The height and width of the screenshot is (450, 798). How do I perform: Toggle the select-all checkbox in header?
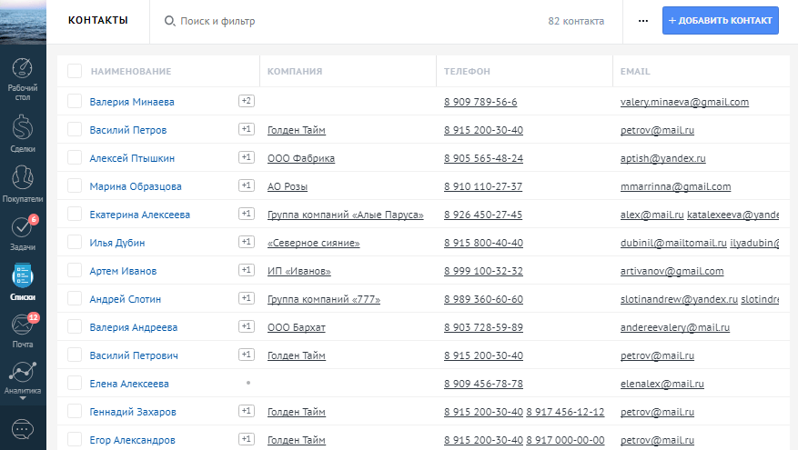(x=75, y=71)
